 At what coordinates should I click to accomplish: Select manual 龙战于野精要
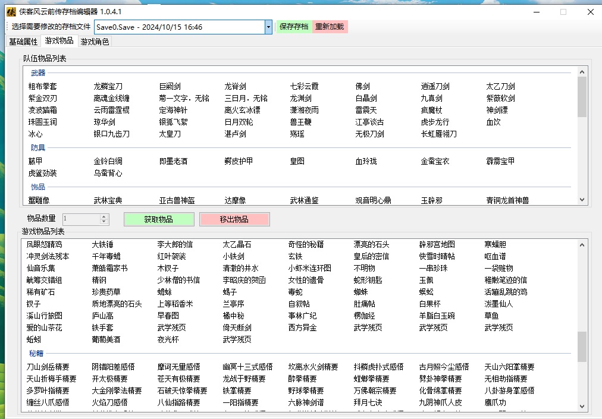tap(244, 379)
